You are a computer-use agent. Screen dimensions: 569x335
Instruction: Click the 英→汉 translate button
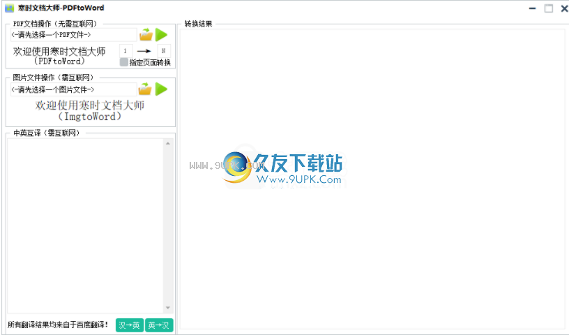[x=159, y=325]
